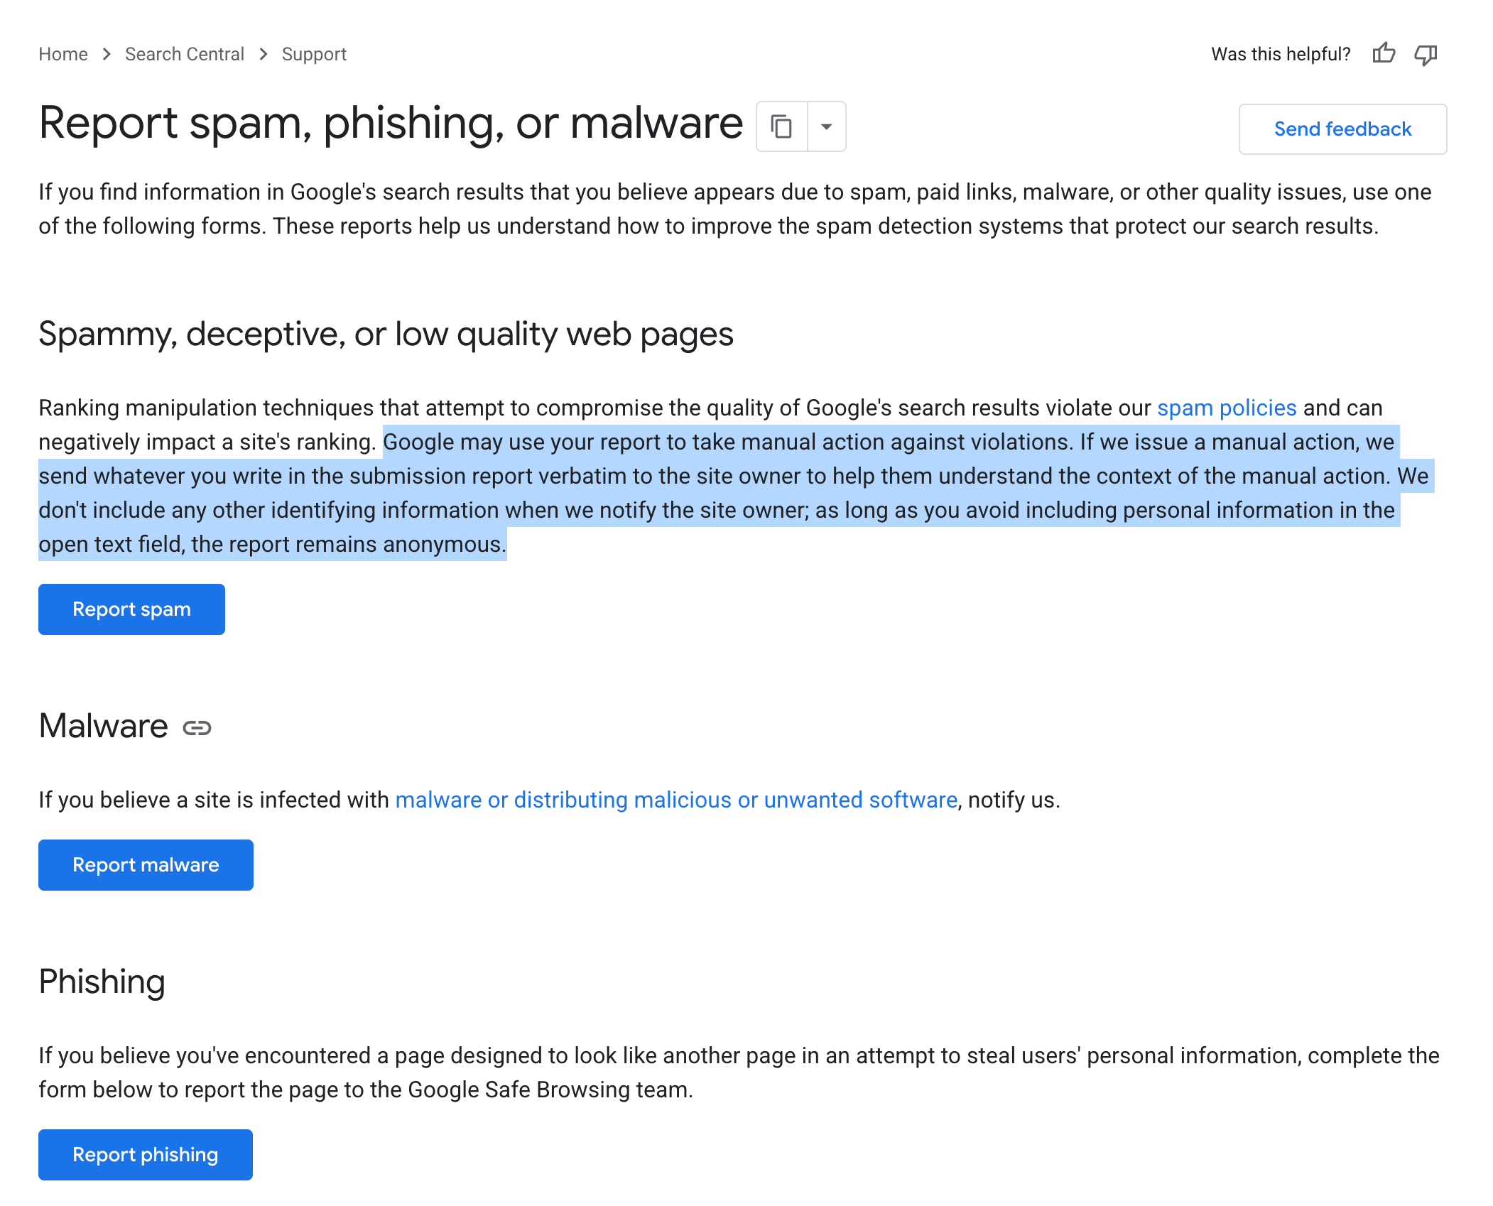Click the thumbs up icon
1493x1206 pixels.
1384,53
